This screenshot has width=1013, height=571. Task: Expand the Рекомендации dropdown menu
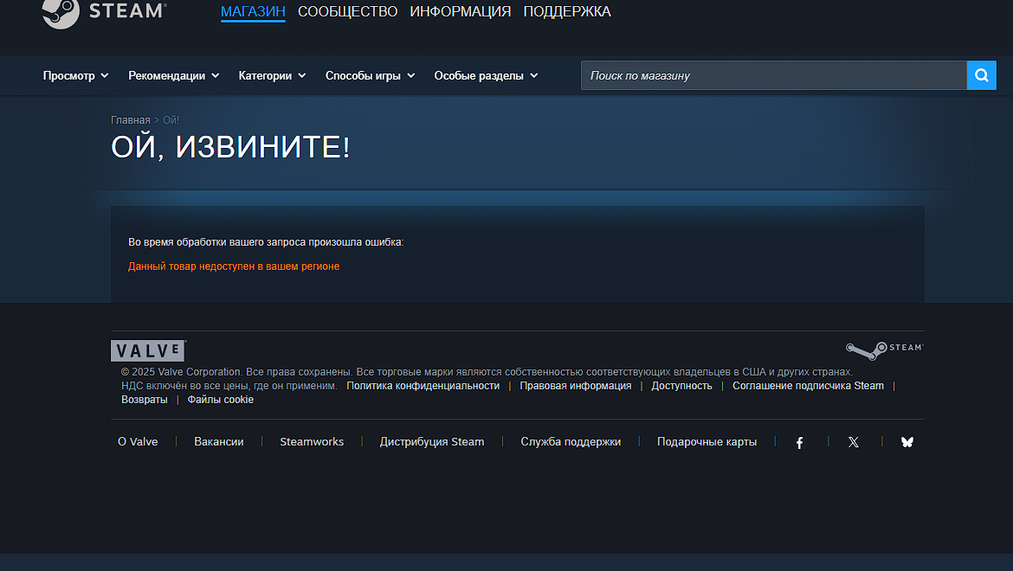click(174, 75)
